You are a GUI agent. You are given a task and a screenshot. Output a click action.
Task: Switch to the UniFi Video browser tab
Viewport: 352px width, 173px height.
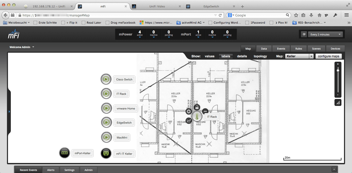(x=157, y=6)
